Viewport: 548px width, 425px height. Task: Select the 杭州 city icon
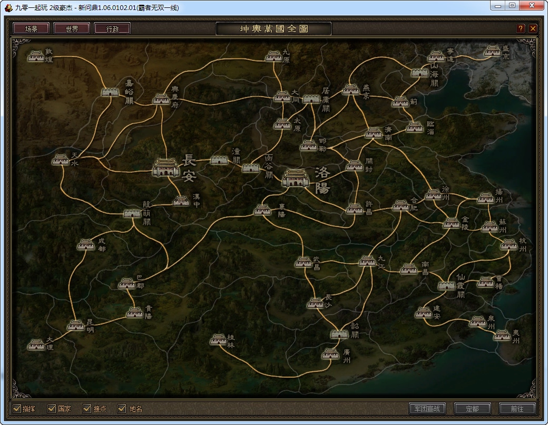pos(508,245)
